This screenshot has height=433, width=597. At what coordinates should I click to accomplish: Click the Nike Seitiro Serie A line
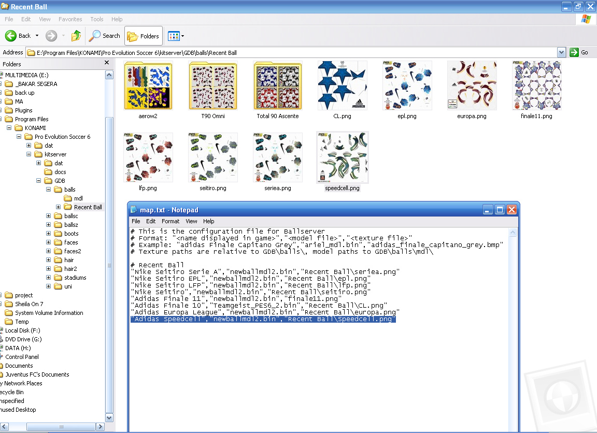pos(265,272)
